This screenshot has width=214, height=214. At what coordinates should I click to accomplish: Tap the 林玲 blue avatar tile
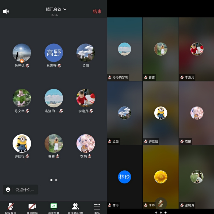(x=125, y=177)
